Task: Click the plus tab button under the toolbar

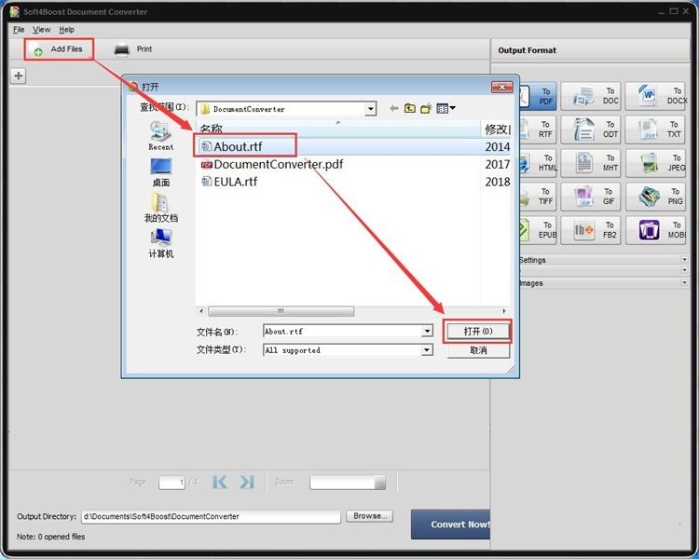Action: [x=19, y=75]
